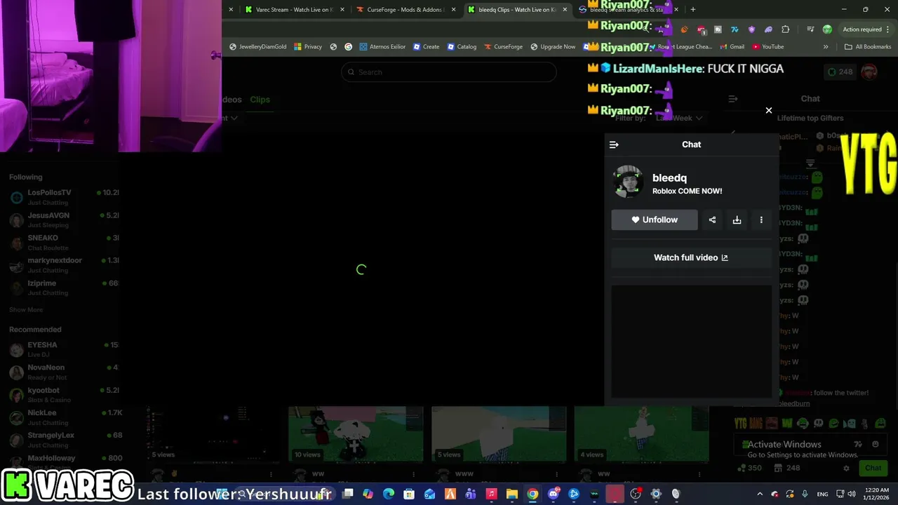Switch ENG input language in tray
898x505 pixels.
point(822,494)
